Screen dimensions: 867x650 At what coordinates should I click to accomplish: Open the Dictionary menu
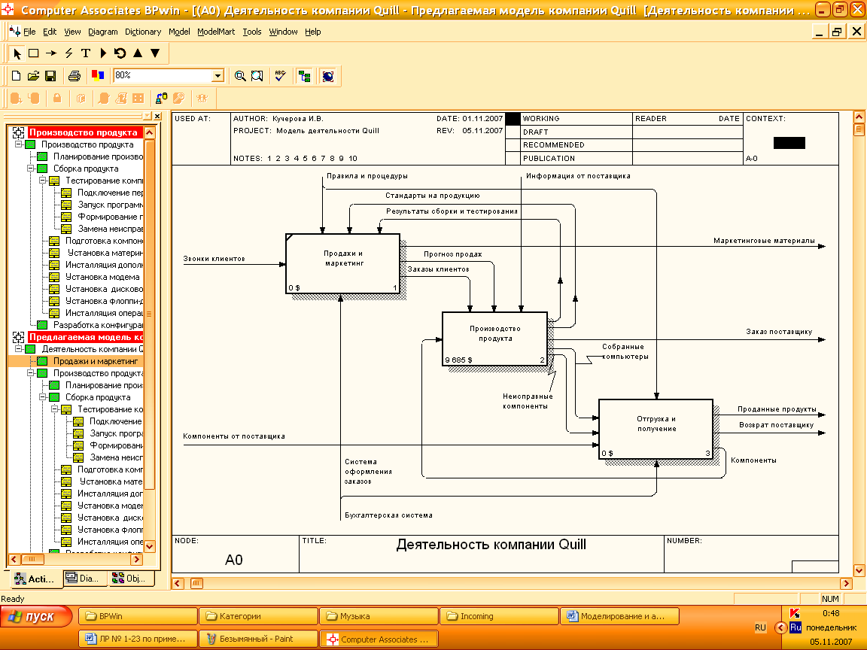[x=143, y=32]
